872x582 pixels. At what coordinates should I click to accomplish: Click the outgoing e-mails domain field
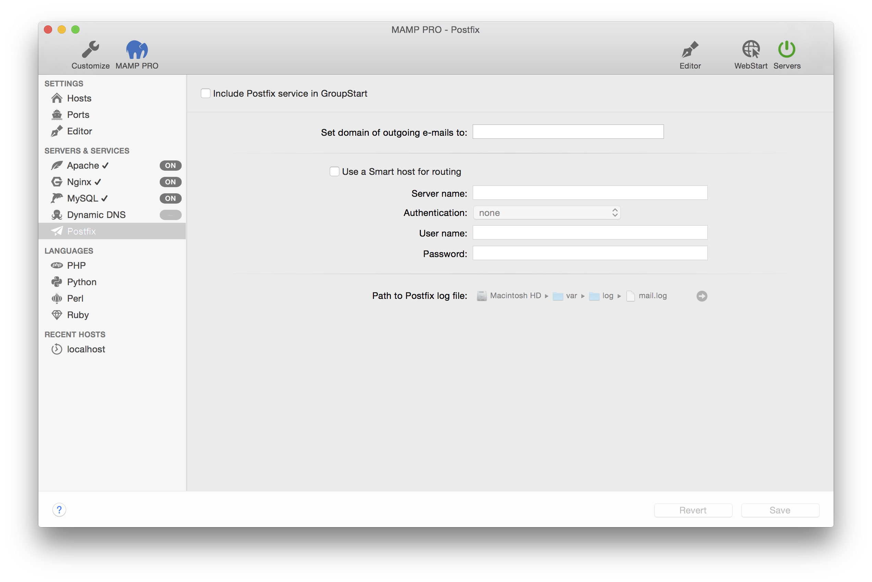568,132
